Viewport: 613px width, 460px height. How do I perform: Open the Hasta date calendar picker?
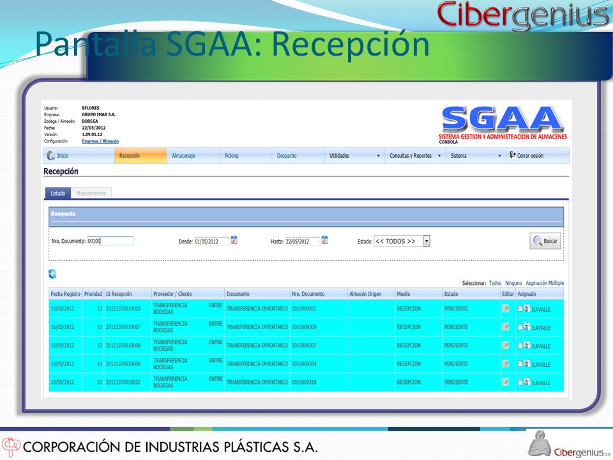point(324,240)
